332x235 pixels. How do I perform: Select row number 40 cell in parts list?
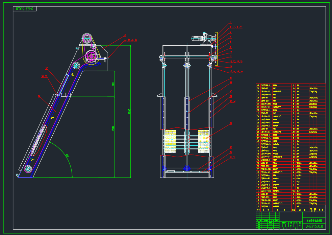click(x=258, y=85)
